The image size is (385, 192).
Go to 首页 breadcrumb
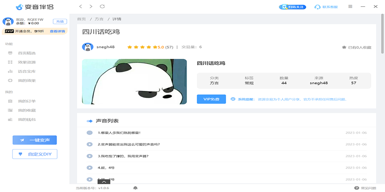coord(81,19)
